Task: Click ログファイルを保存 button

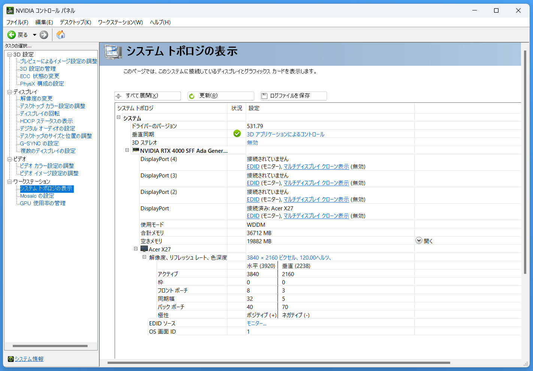Action: pyautogui.click(x=294, y=96)
